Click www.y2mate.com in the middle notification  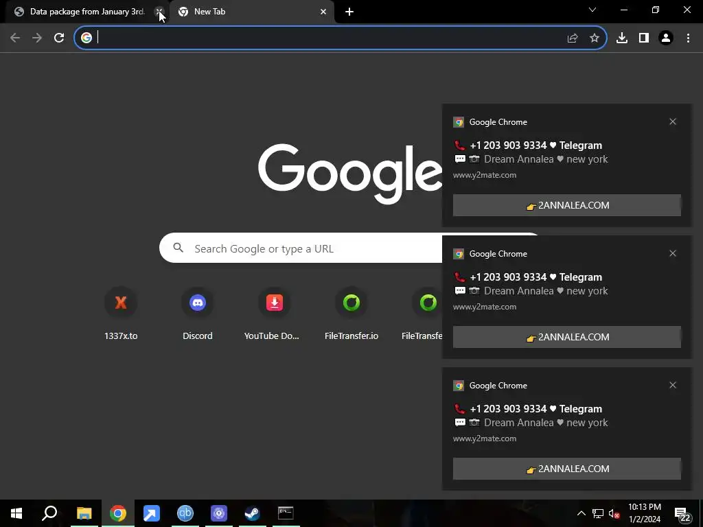[x=485, y=307]
